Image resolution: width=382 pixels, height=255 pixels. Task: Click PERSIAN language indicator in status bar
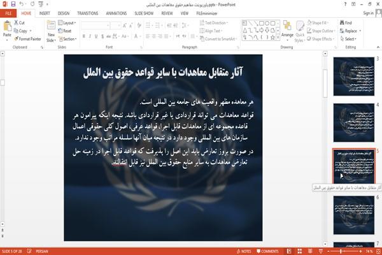42,251
